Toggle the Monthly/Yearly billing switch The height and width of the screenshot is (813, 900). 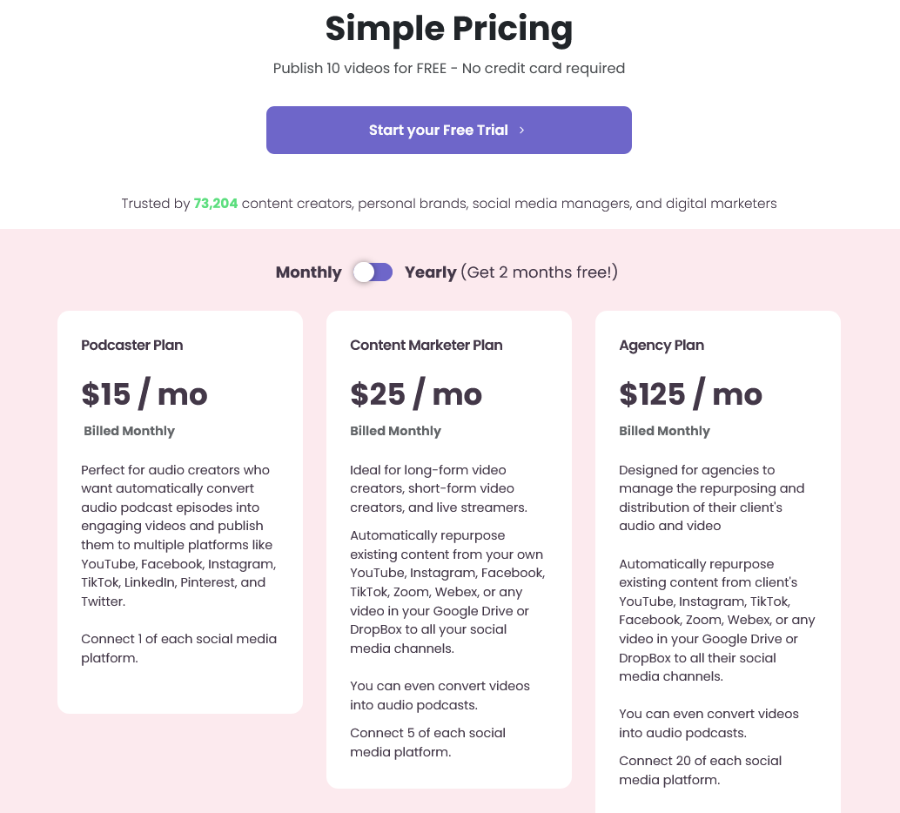click(x=373, y=272)
